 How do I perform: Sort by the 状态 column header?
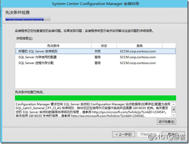(x=104, y=46)
